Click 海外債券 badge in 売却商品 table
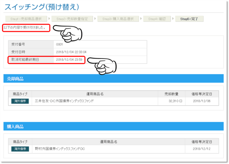The image size is (229, 164). tap(20, 101)
